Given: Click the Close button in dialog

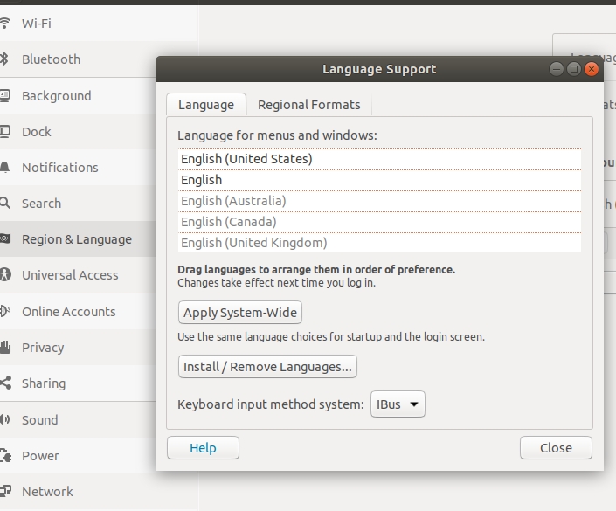Looking at the screenshot, I should pyautogui.click(x=556, y=448).
